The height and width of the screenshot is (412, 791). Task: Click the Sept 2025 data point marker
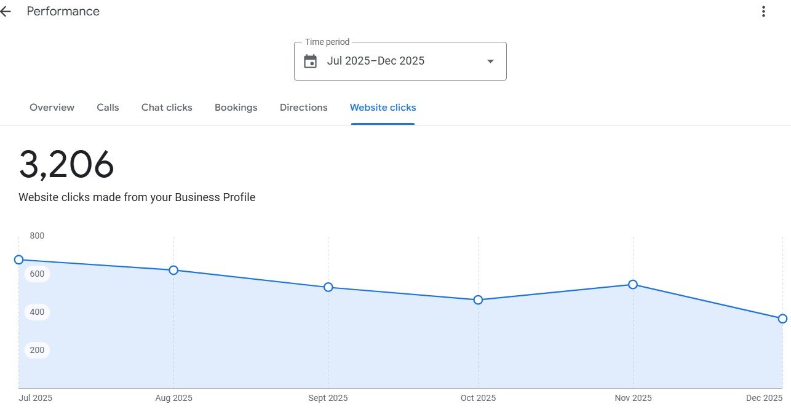[328, 287]
